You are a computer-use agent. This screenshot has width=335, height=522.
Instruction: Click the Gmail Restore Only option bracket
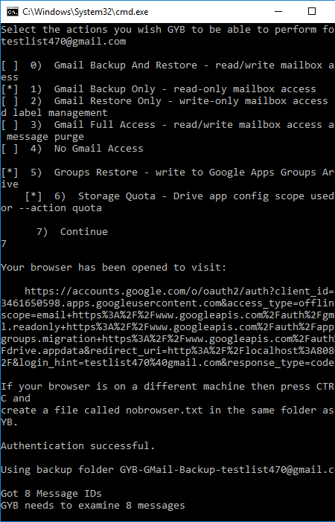pos(10,101)
